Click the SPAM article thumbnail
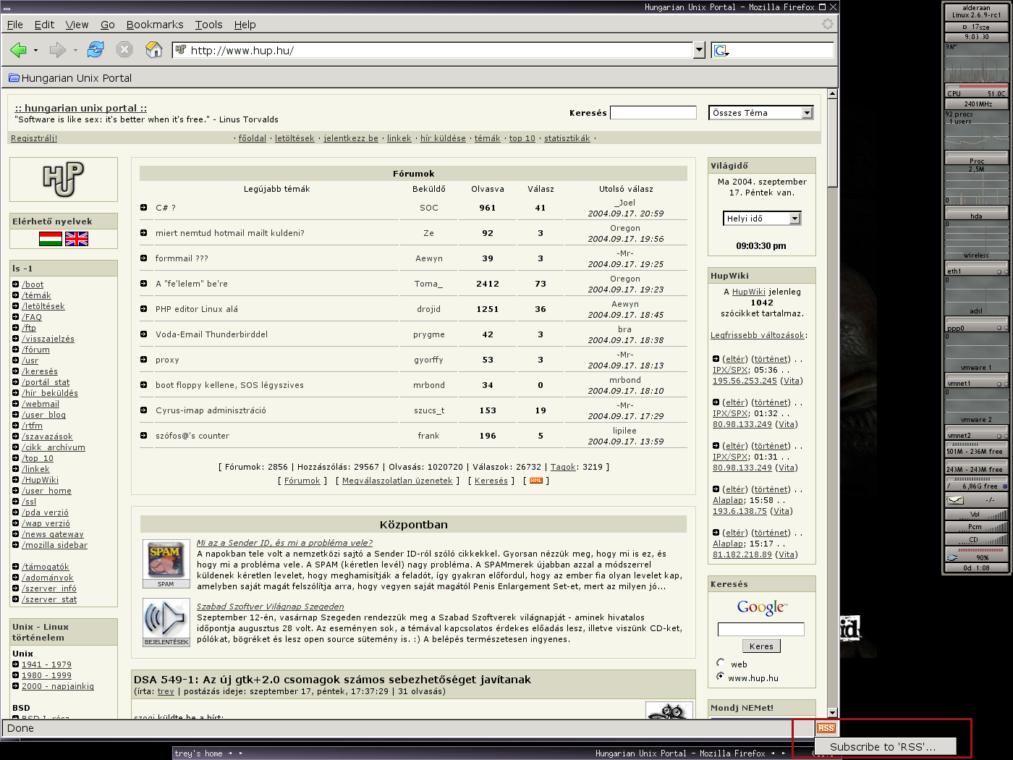The width and height of the screenshot is (1013, 760). (x=166, y=564)
